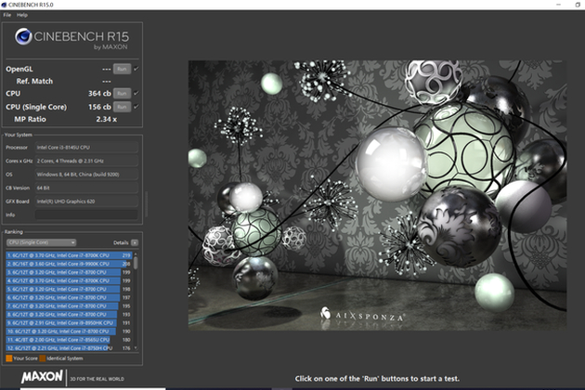585x390 pixels.
Task: Click the Cinebench sphere logo icon
Action: coord(23,36)
